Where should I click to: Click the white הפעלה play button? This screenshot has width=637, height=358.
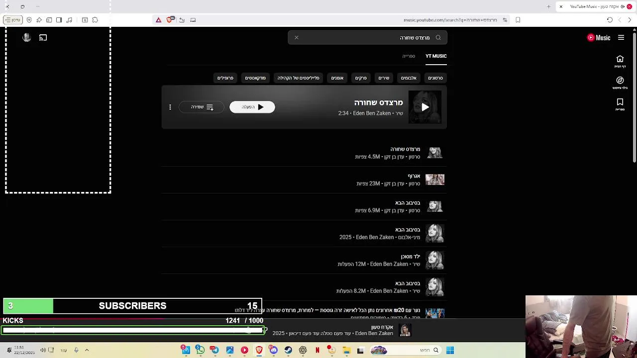click(252, 107)
